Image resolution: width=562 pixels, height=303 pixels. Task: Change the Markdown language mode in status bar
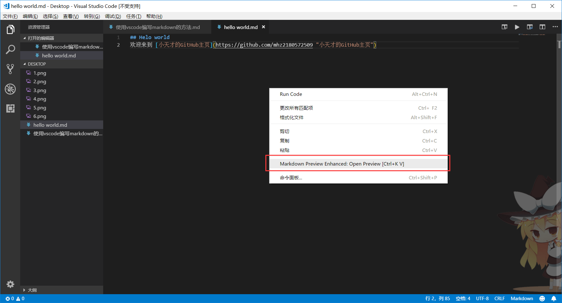point(522,299)
